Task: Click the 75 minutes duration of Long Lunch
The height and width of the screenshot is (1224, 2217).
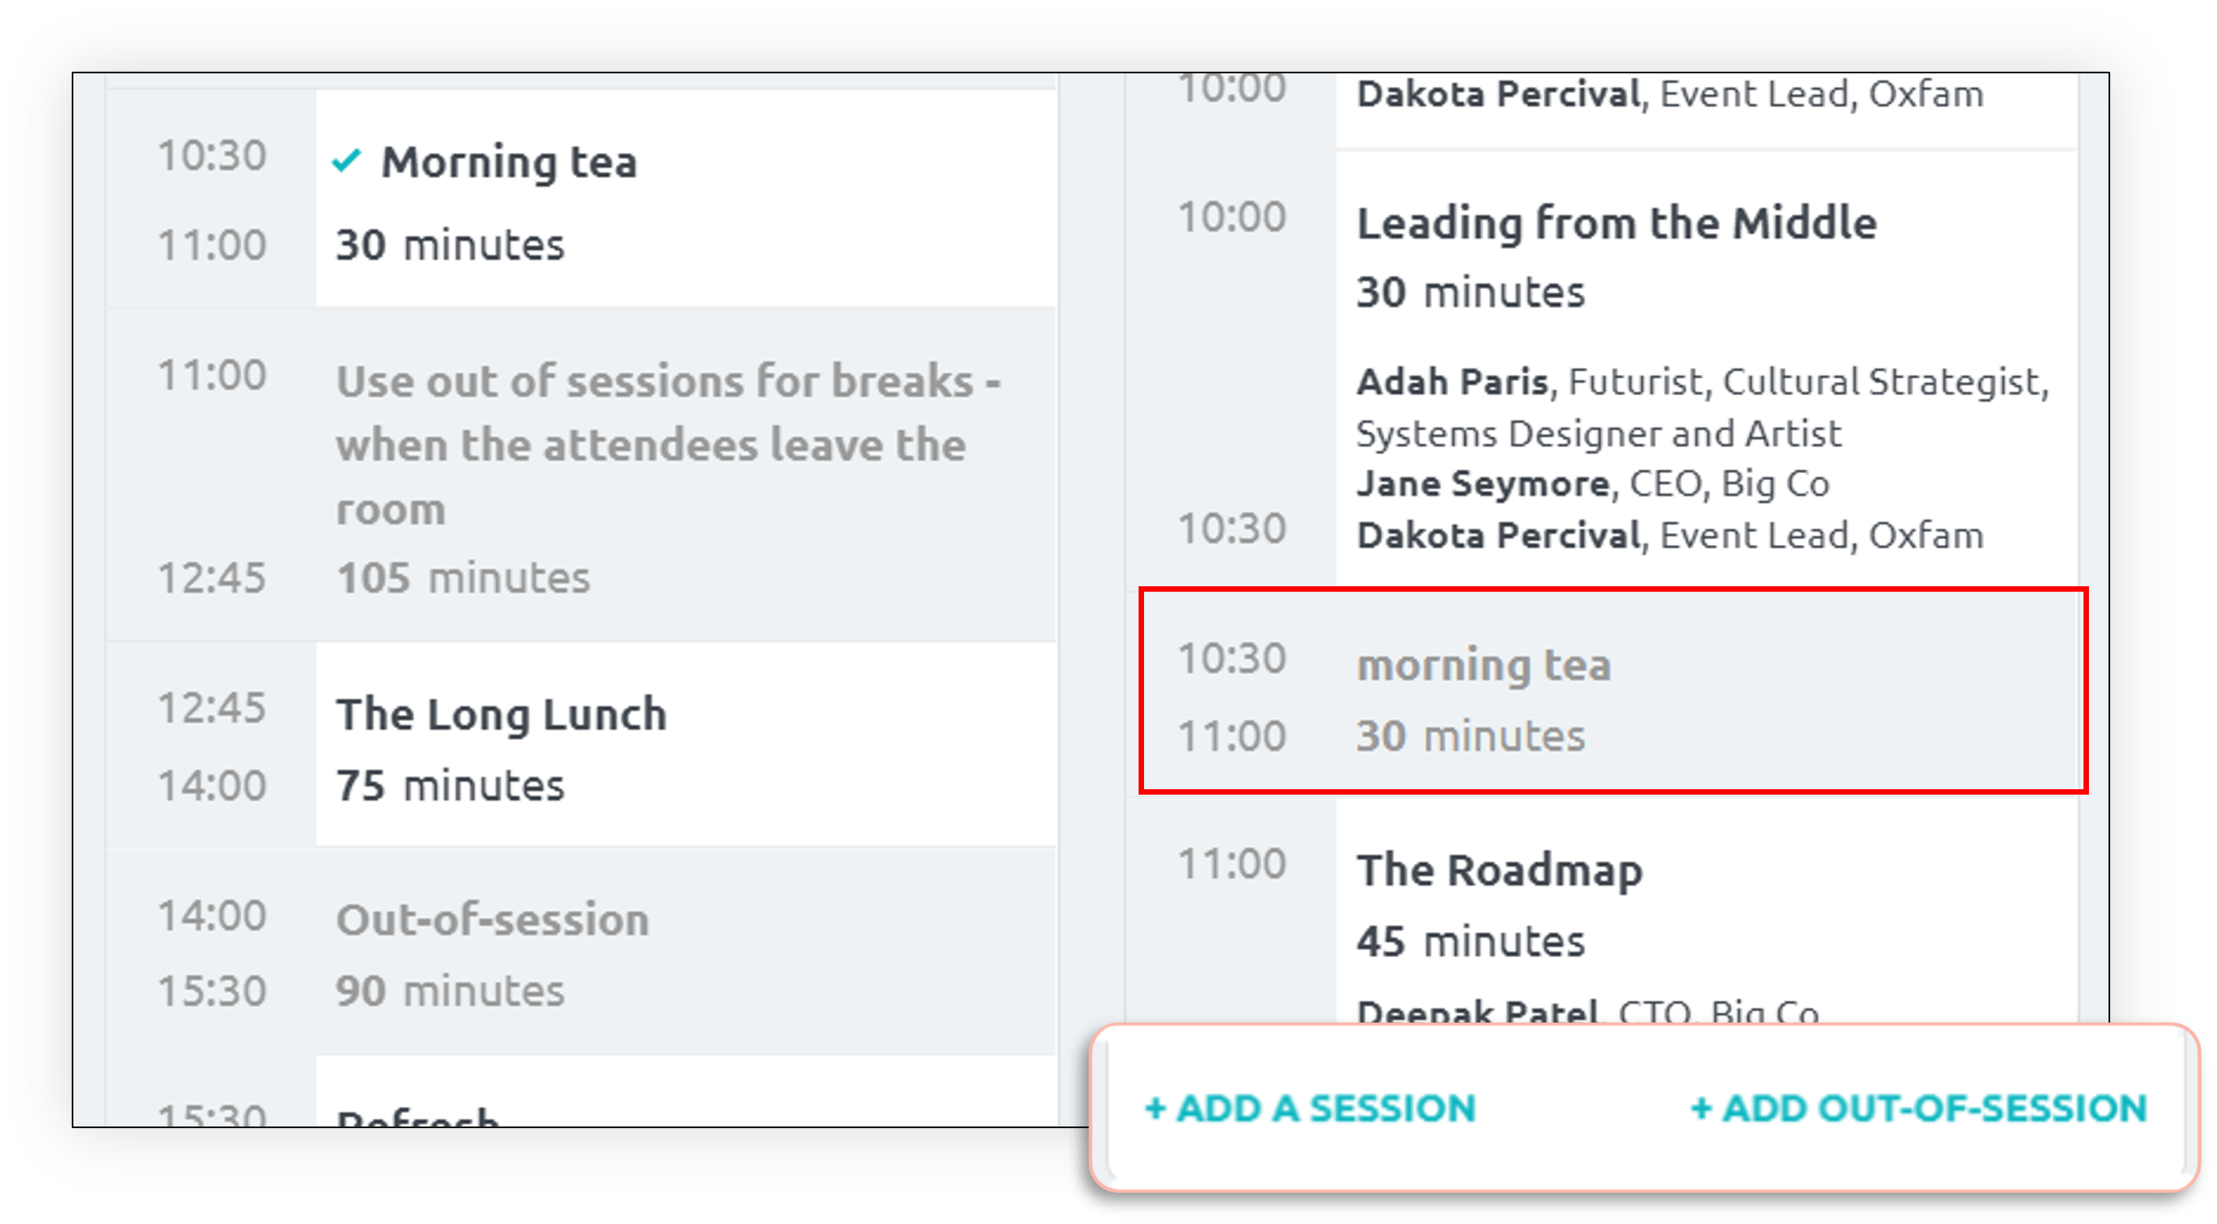Action: point(450,785)
